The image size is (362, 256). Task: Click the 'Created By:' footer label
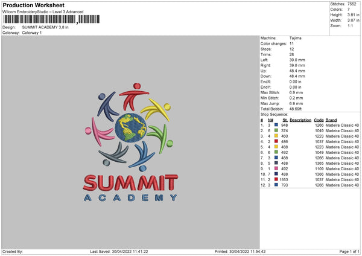13,252
